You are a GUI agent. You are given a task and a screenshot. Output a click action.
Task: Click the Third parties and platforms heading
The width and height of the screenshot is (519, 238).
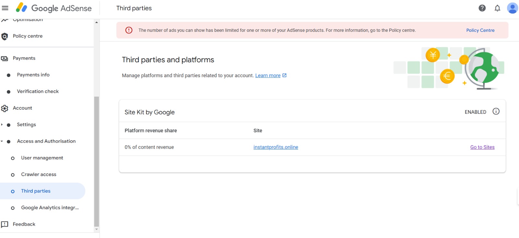pos(168,60)
